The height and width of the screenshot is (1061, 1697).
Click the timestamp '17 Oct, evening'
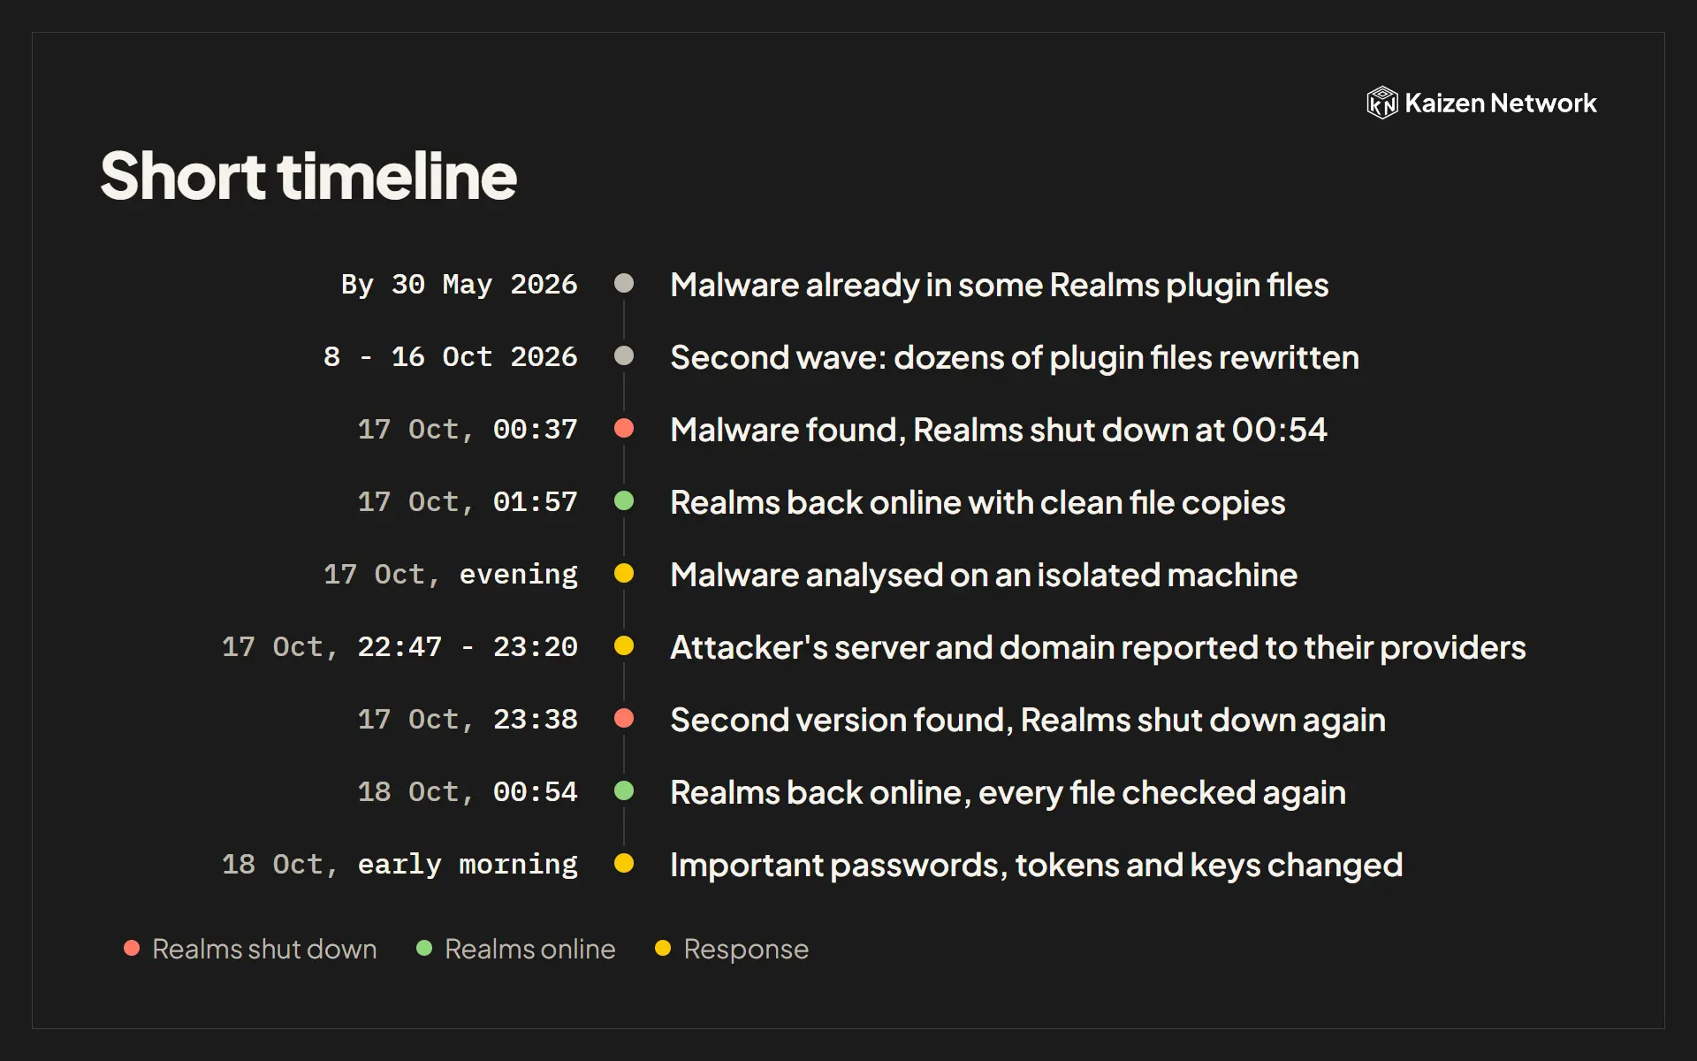click(451, 575)
